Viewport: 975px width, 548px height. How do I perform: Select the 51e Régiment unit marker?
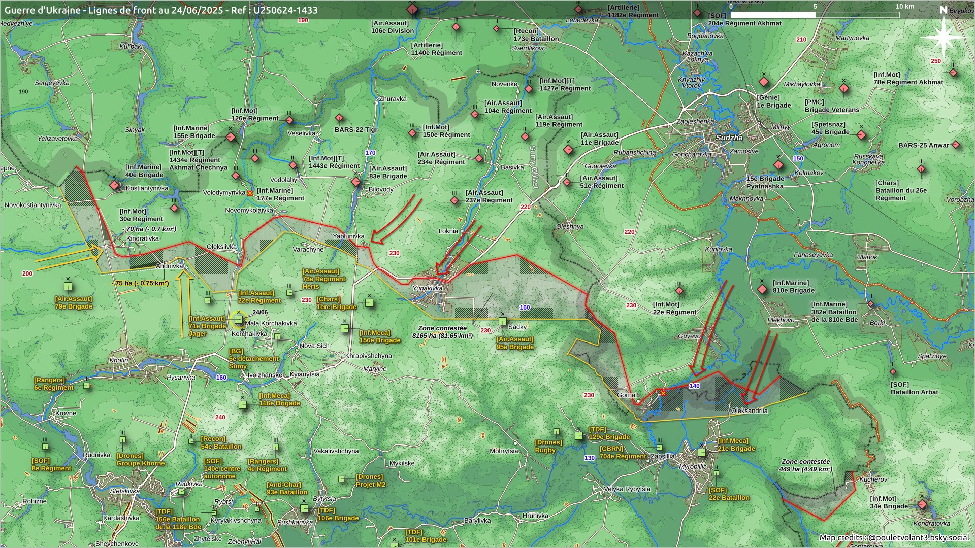click(x=567, y=182)
